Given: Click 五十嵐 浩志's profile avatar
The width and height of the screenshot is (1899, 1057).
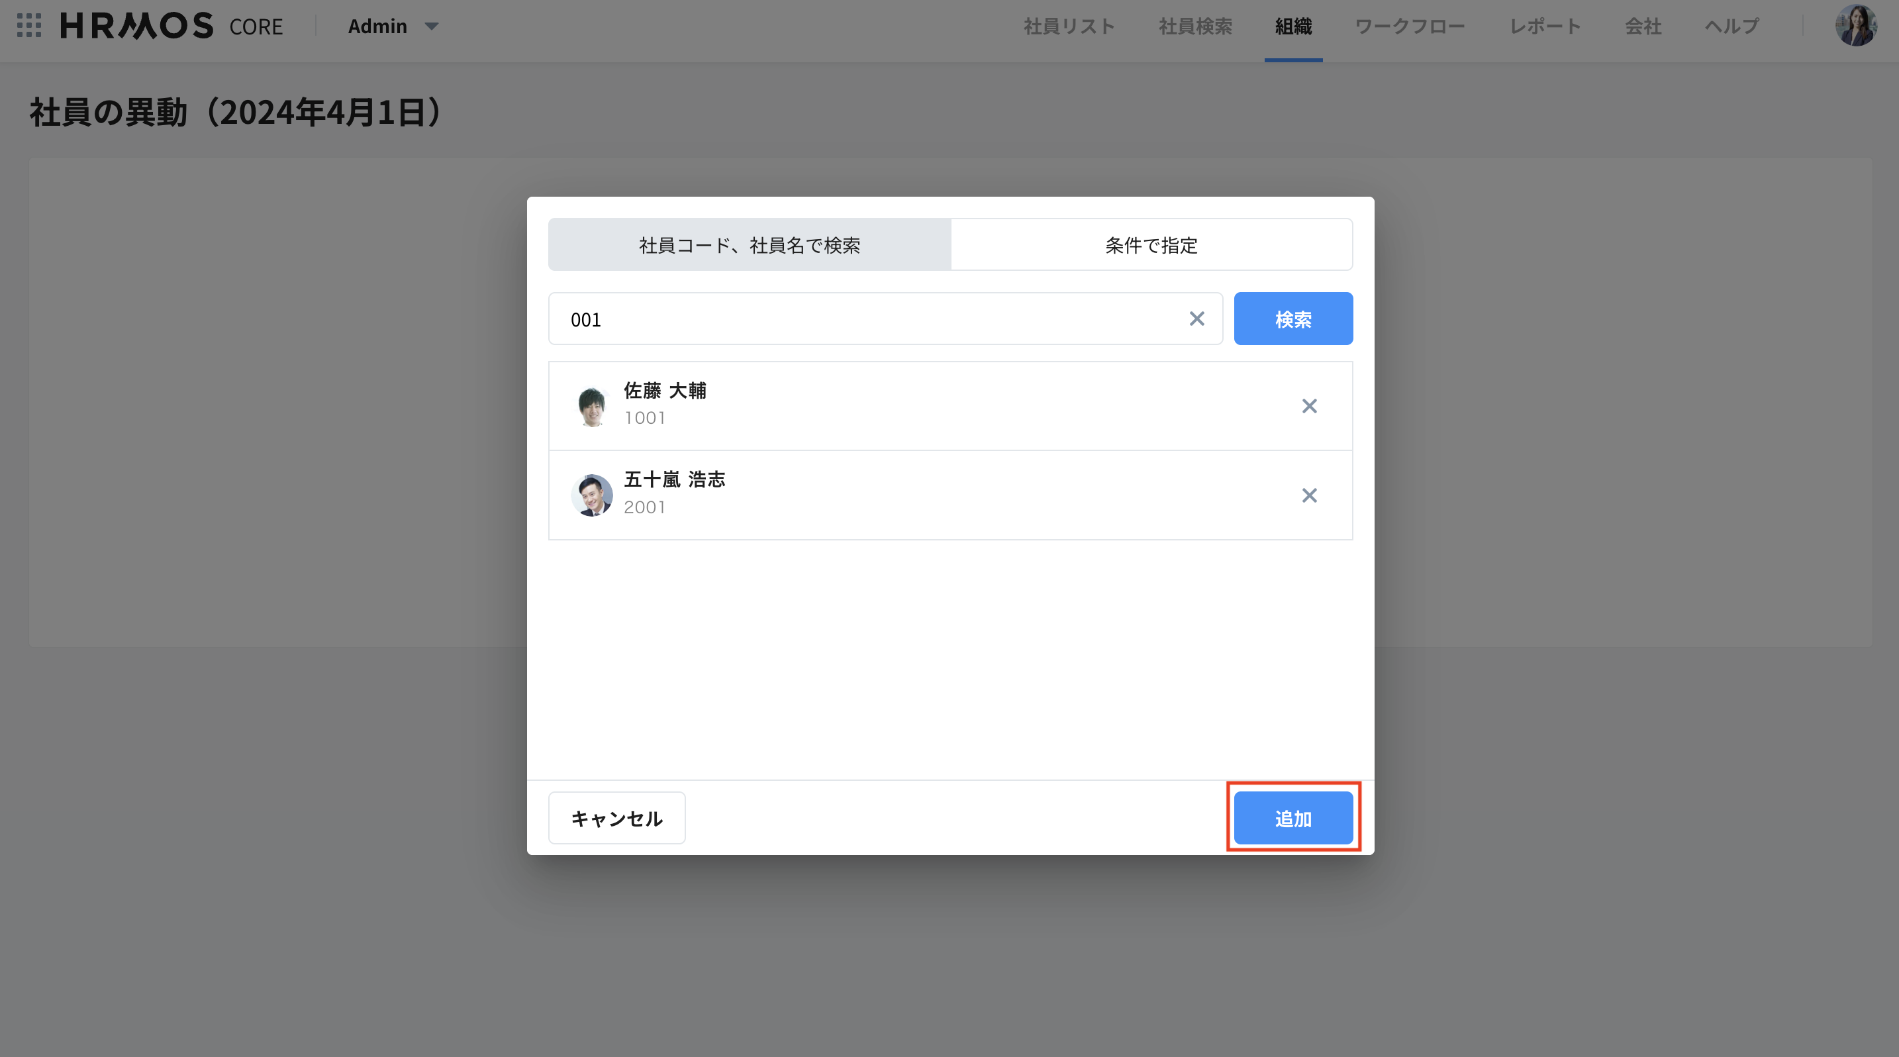Looking at the screenshot, I should pos(591,495).
